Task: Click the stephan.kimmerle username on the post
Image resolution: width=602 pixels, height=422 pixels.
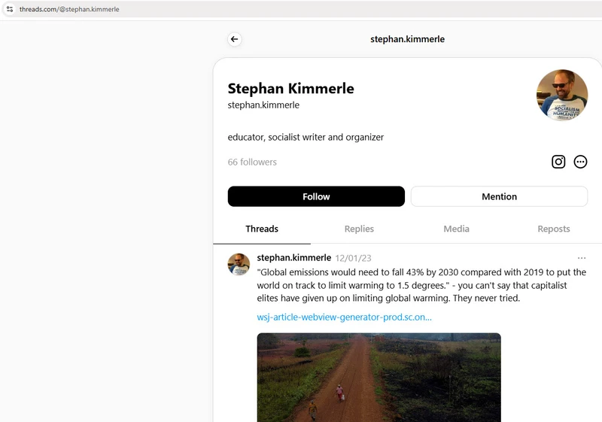Action: click(293, 257)
